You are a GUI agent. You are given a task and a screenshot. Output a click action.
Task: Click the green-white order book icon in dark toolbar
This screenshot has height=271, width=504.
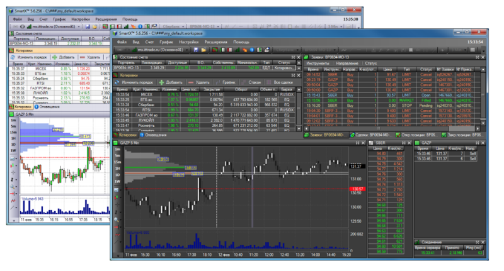tap(223, 50)
